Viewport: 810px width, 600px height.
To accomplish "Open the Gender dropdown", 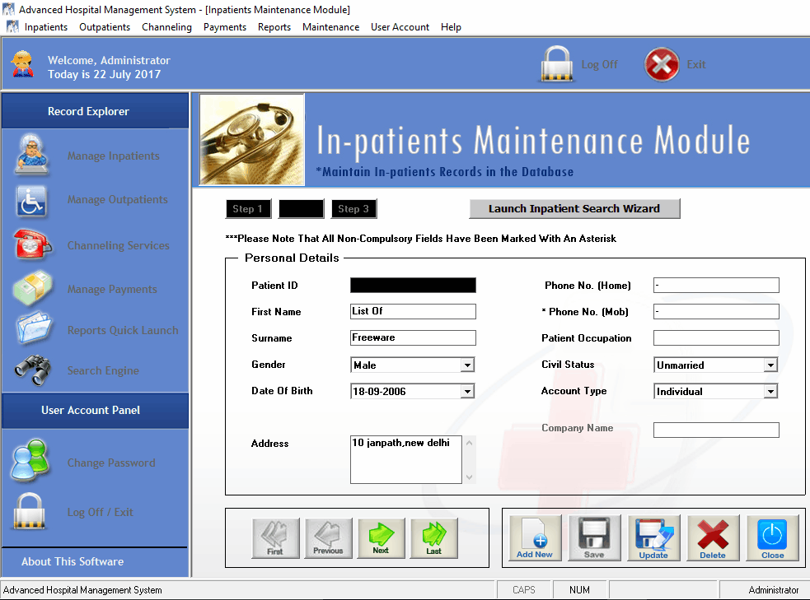I will coord(467,365).
